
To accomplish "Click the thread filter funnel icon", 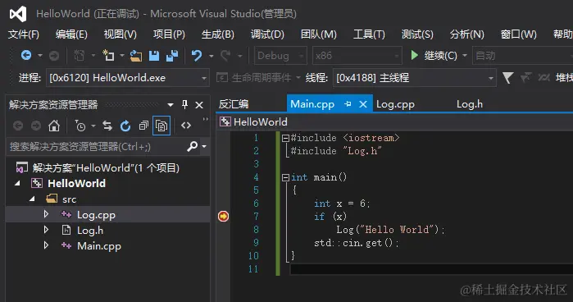I will (507, 78).
